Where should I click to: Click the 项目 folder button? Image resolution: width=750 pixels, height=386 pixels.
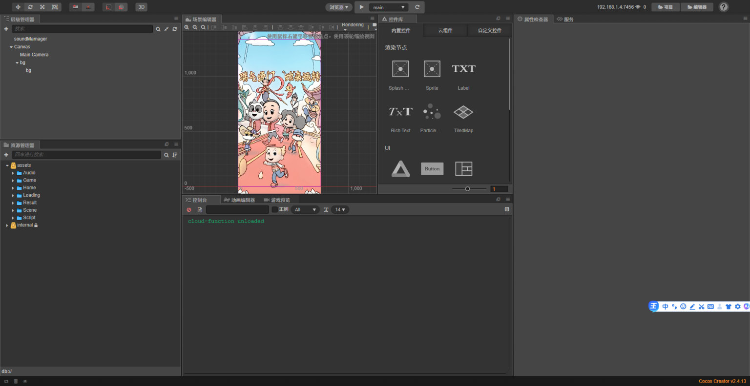[666, 7]
